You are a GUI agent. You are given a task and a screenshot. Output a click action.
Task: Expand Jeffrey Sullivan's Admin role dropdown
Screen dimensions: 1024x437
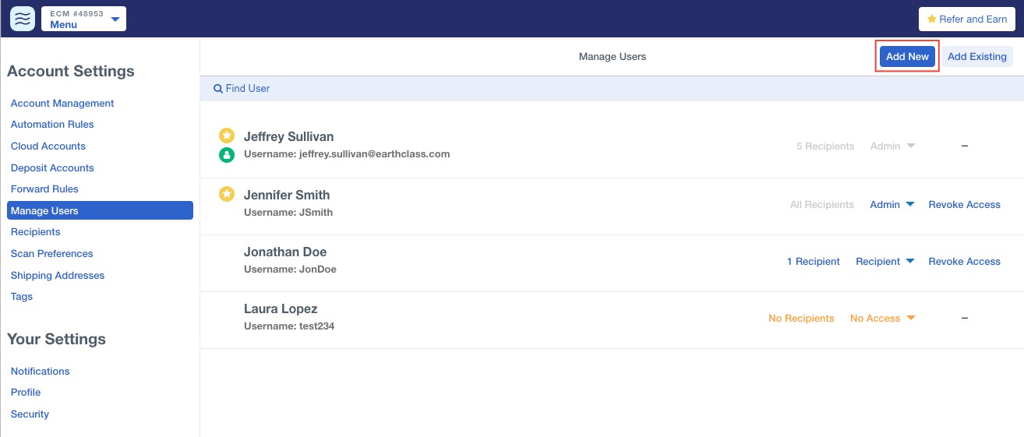click(892, 146)
